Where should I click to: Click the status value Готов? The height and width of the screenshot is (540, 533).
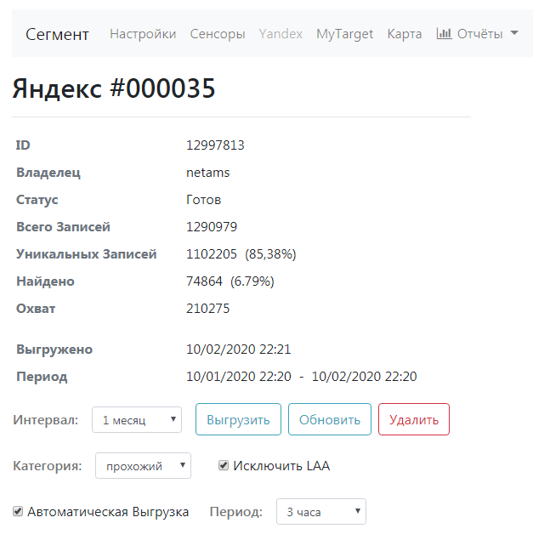(x=203, y=199)
